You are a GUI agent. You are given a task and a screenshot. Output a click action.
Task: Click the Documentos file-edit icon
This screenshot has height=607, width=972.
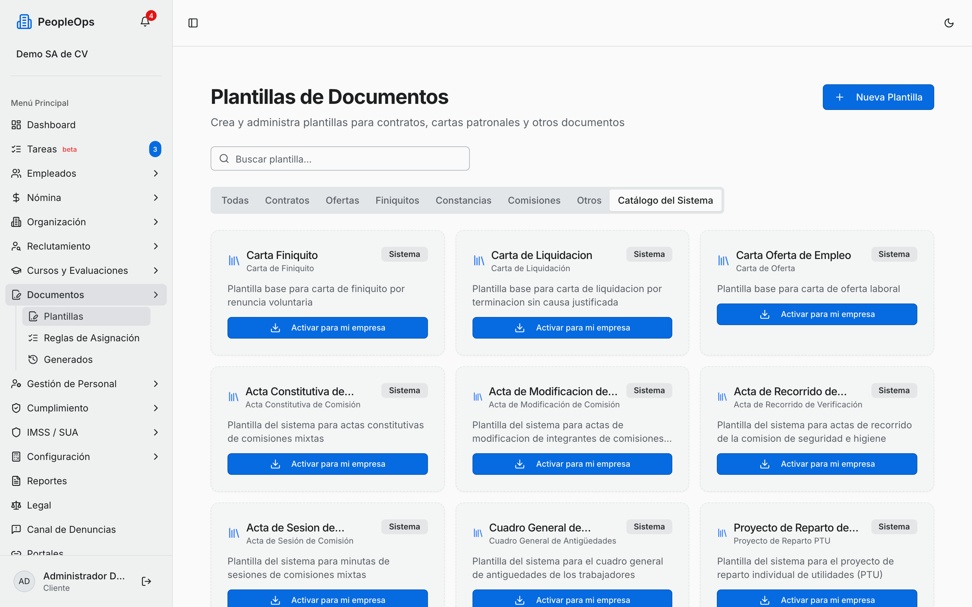16,295
